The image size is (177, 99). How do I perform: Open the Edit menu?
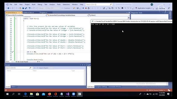(16, 4)
